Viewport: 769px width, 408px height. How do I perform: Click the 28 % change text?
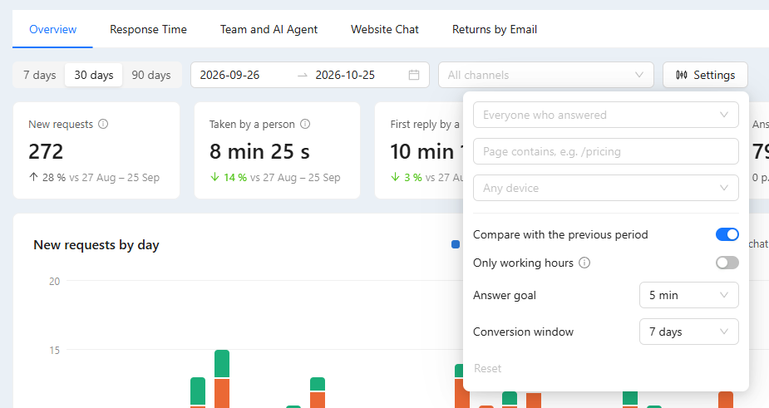point(54,178)
